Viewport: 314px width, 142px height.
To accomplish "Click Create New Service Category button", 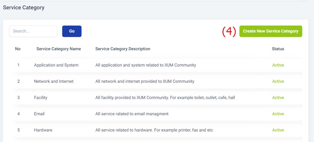I will 271,31.
